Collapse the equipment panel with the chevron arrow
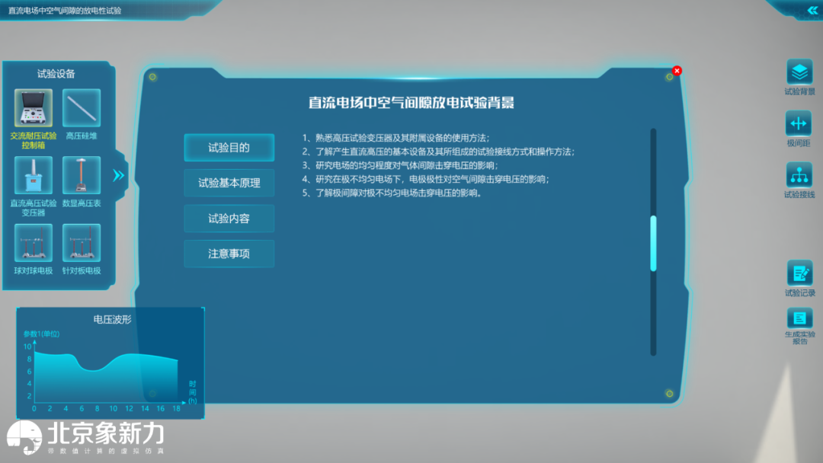The height and width of the screenshot is (463, 823). click(x=119, y=176)
